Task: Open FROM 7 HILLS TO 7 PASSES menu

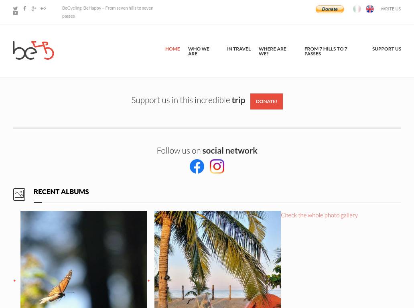Action: pos(326,51)
